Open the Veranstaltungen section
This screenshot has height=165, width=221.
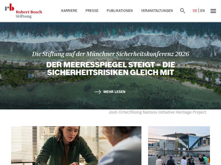coord(157,11)
